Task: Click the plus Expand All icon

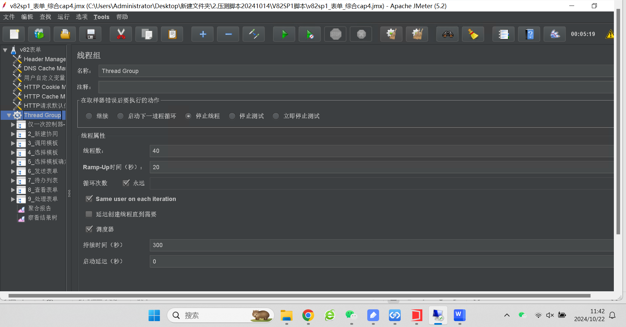Action: pos(203,34)
